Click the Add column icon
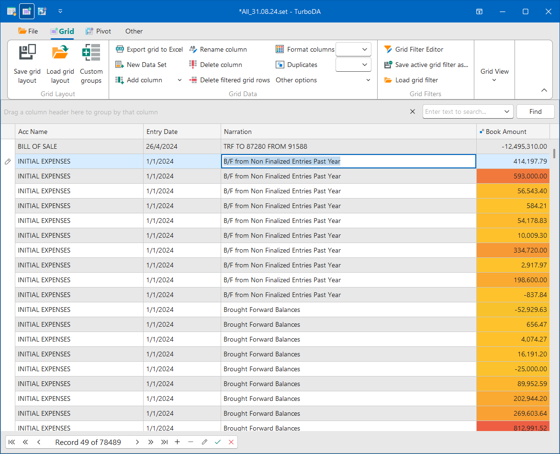 119,80
